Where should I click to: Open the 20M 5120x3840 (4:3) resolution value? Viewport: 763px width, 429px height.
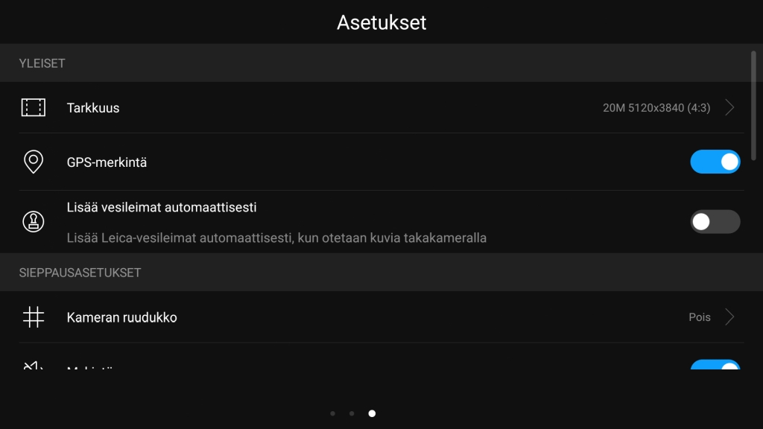click(x=656, y=108)
